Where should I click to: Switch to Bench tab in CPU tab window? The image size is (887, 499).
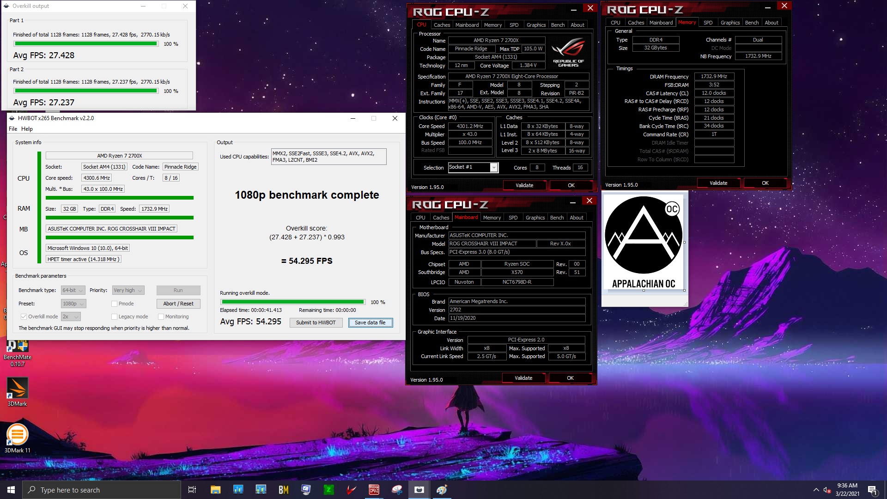point(558,25)
